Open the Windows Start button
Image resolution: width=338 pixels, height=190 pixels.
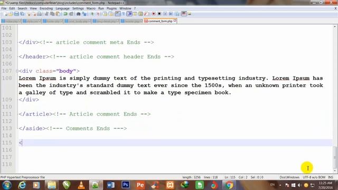[x=7, y=185]
